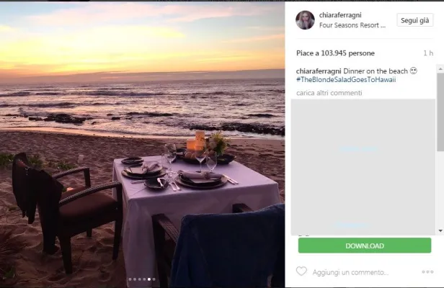
Task: Click the "1 h" post timestamp
Action: point(428,53)
